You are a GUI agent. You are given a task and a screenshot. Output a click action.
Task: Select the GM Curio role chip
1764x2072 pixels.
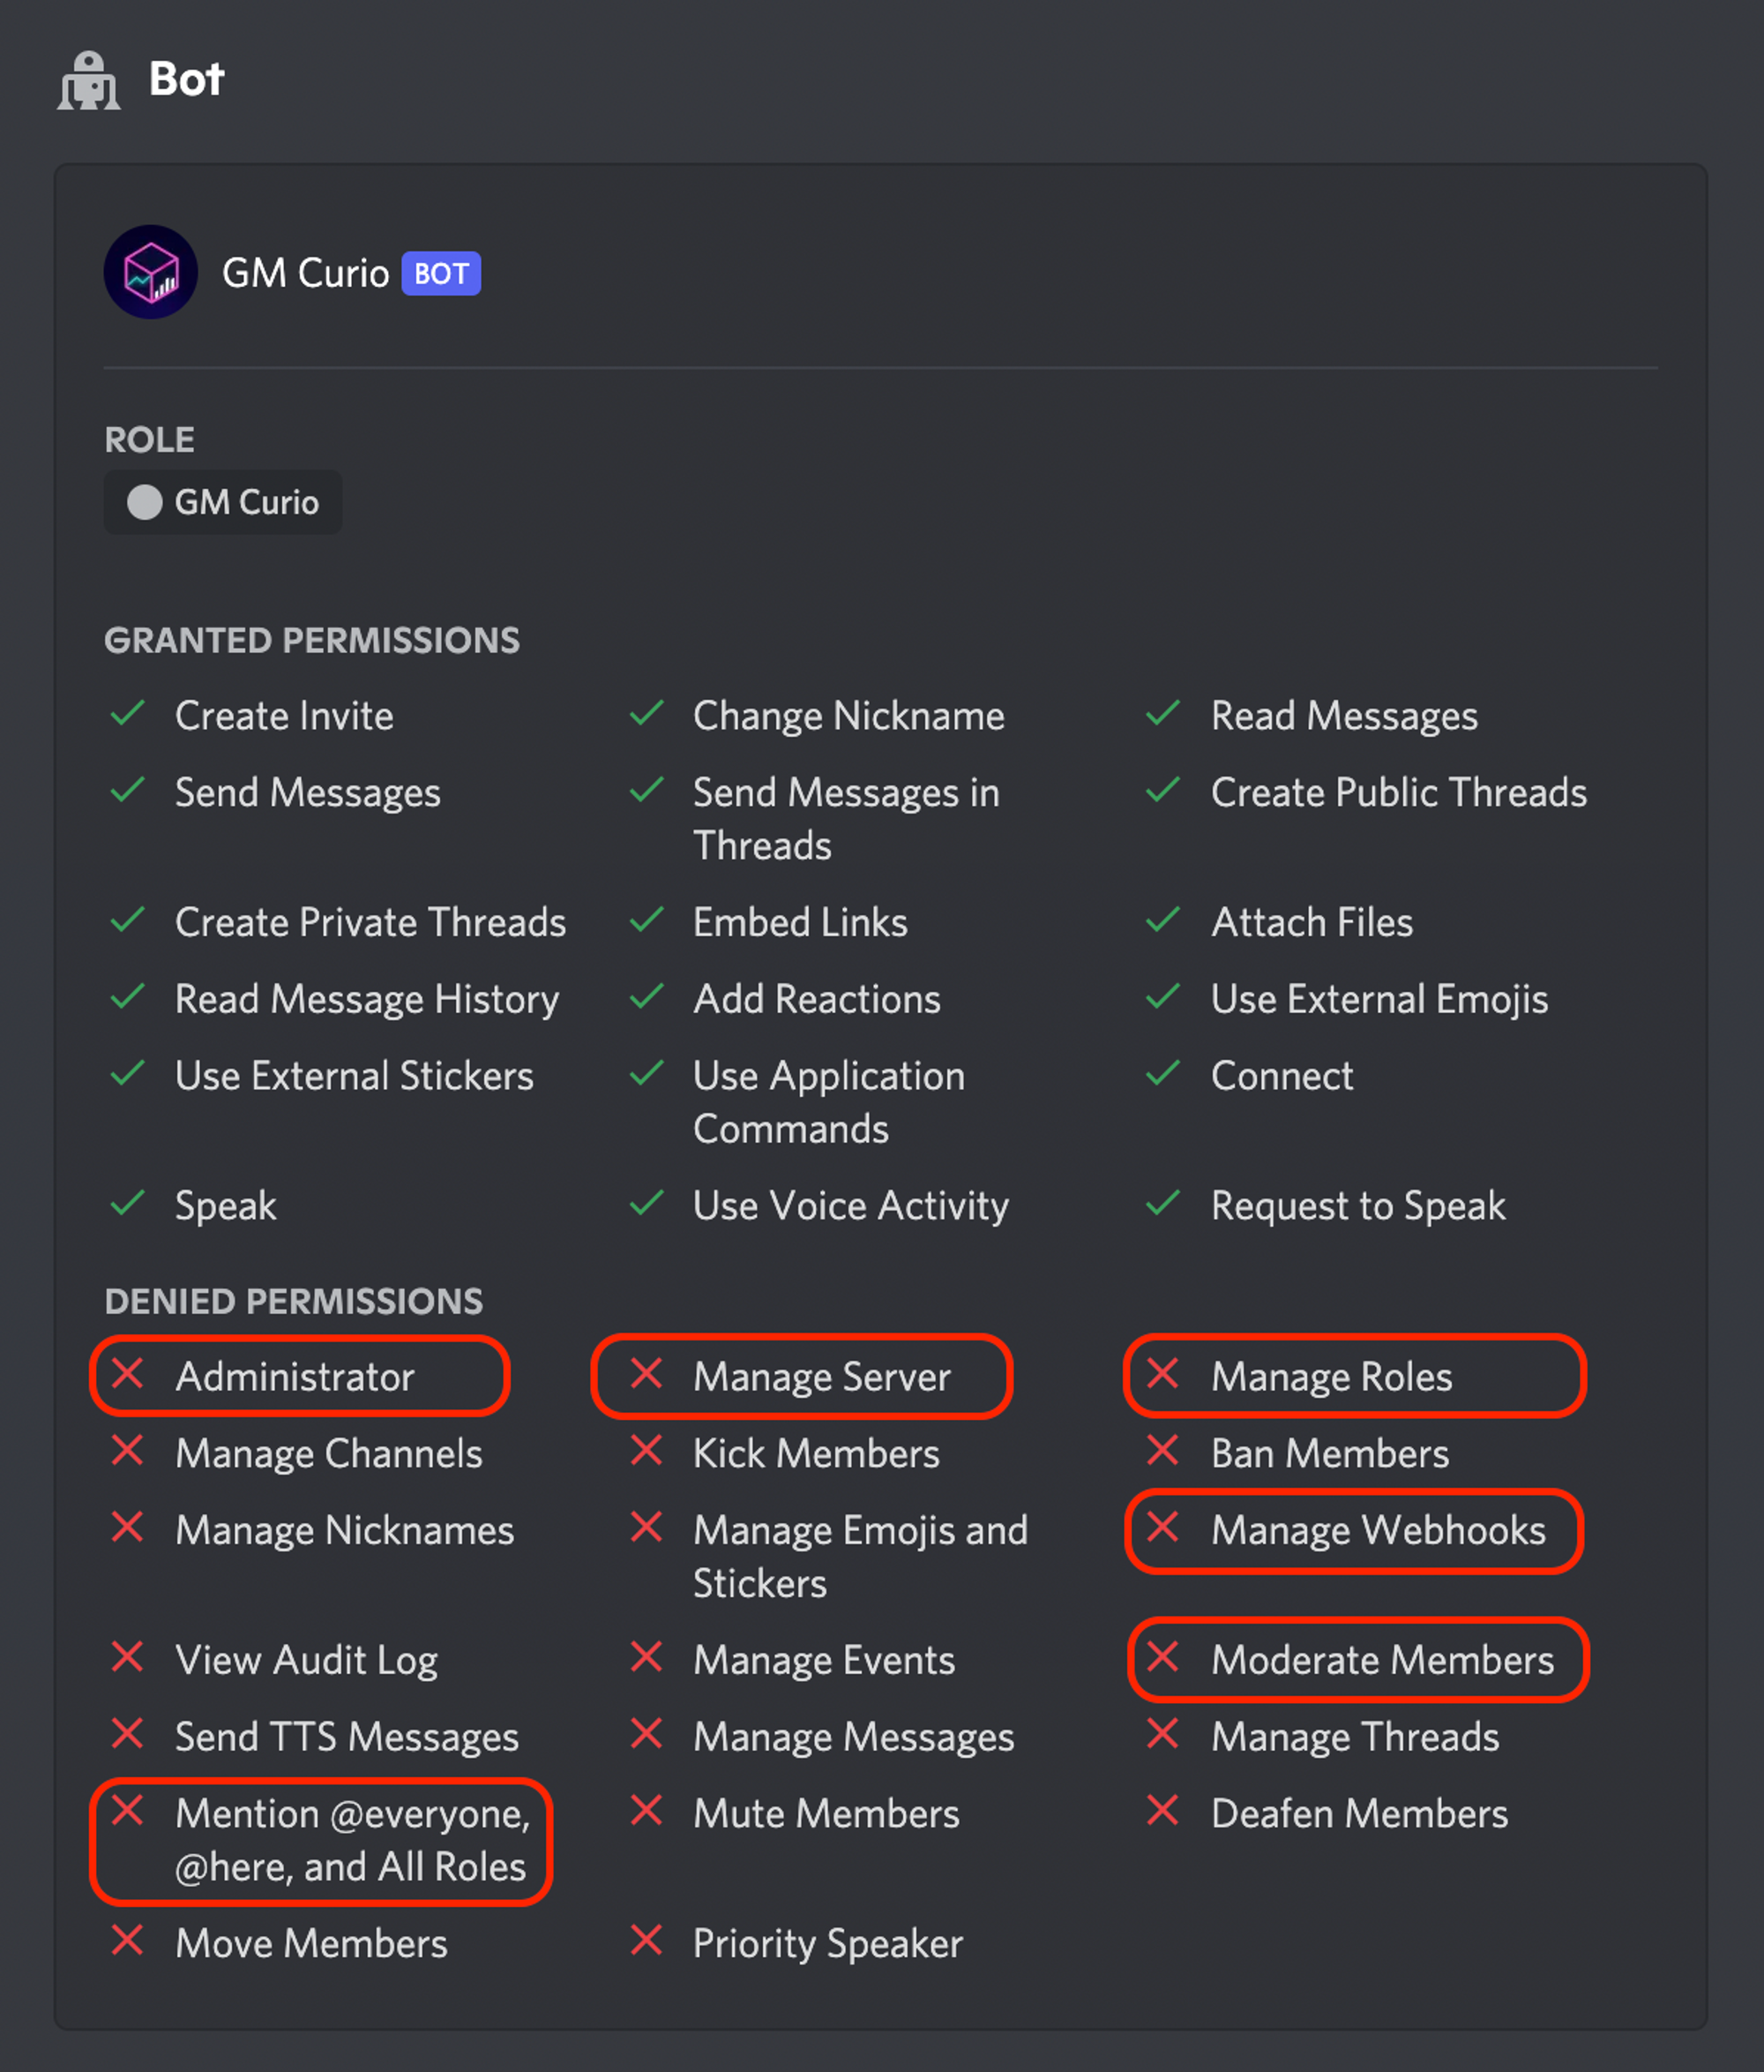[223, 502]
